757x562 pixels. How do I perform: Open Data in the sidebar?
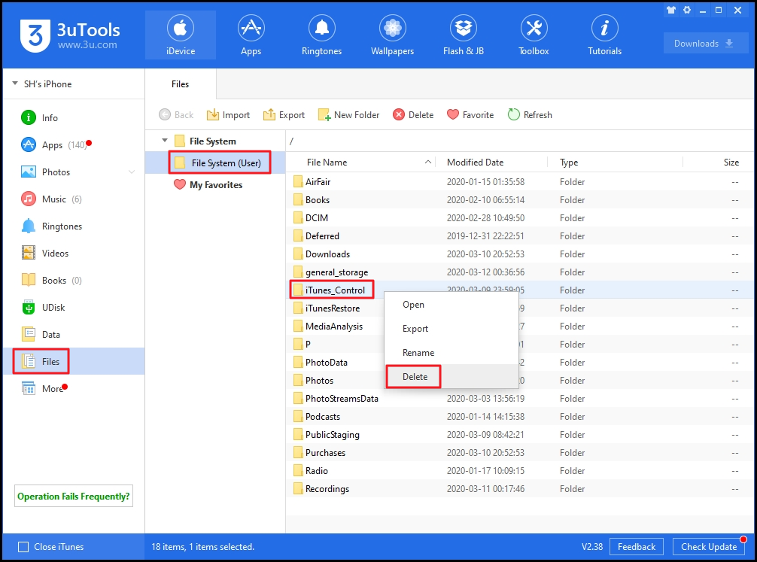[x=74, y=334]
